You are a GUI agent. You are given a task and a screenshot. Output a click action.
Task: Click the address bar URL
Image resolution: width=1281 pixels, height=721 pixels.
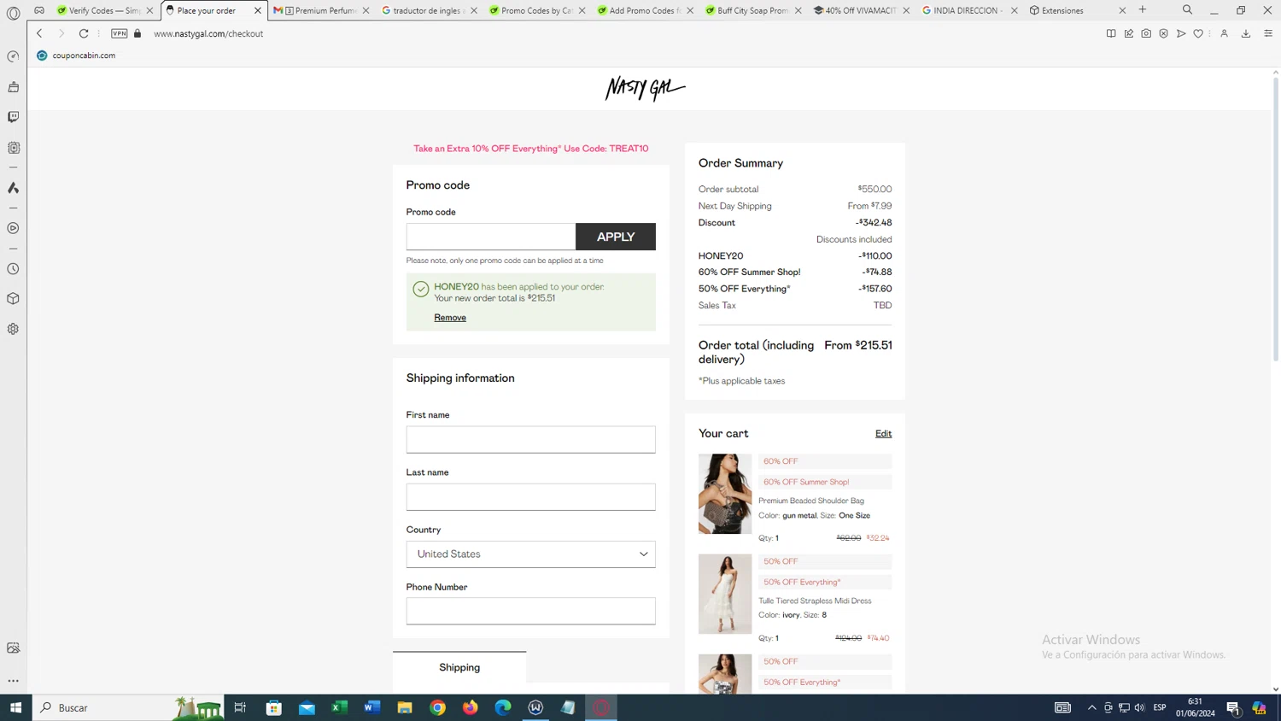pos(208,34)
